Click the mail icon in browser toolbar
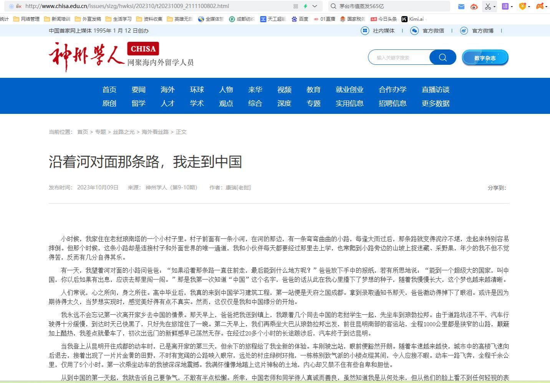This screenshot has height=383, width=550. tap(461, 7)
